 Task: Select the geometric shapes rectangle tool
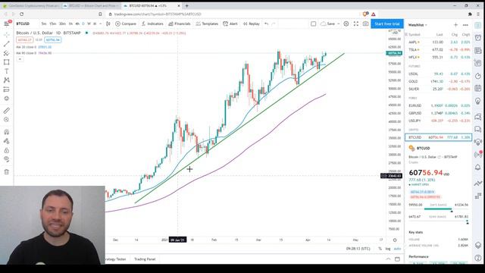click(x=7, y=62)
